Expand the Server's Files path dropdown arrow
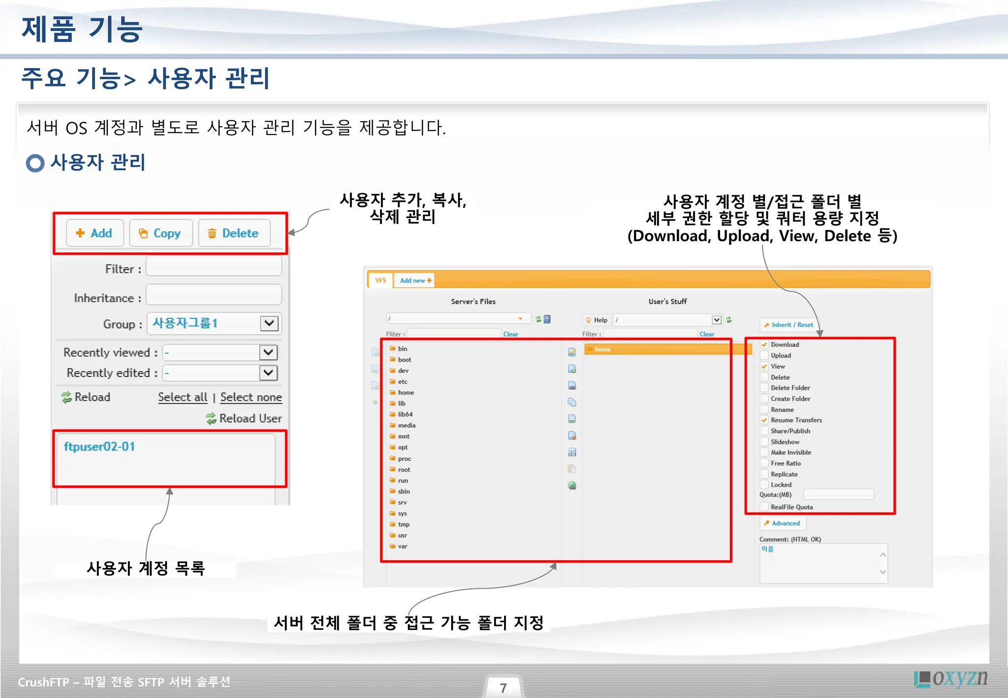 [x=520, y=319]
